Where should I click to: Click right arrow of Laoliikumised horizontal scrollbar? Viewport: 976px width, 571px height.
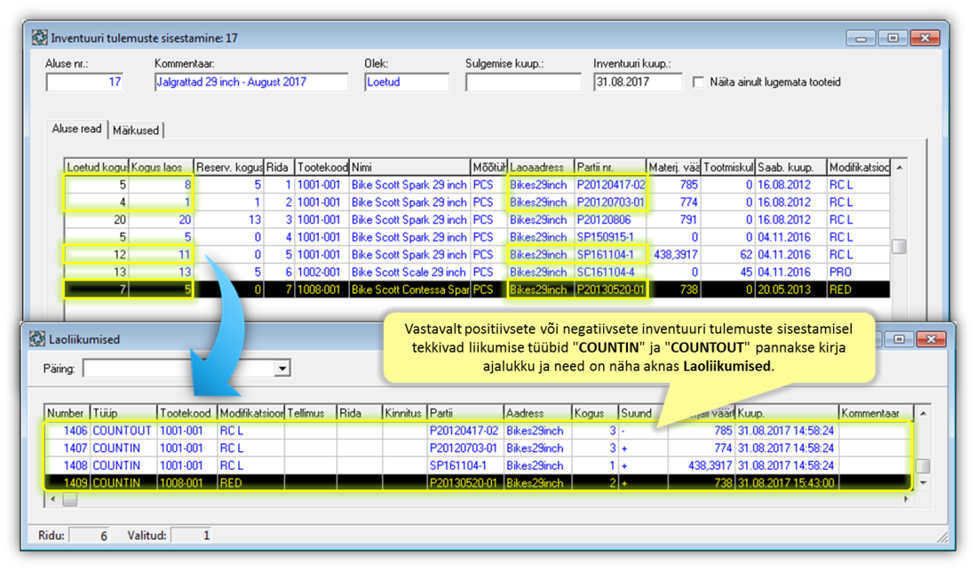click(x=906, y=499)
